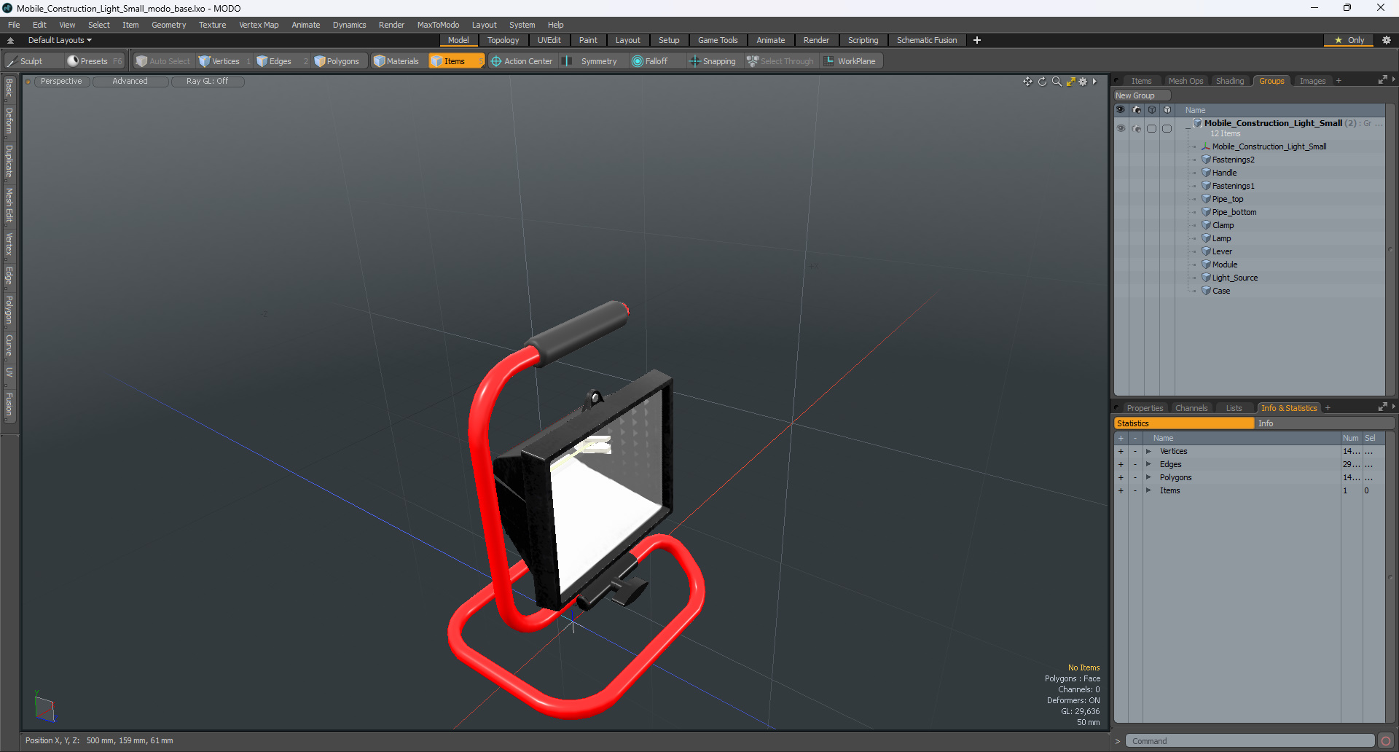The width and height of the screenshot is (1399, 752).
Task: Expand the Vertices statistics row
Action: [1148, 452]
